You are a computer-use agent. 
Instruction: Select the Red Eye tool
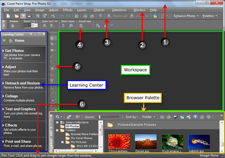(52, 75)
